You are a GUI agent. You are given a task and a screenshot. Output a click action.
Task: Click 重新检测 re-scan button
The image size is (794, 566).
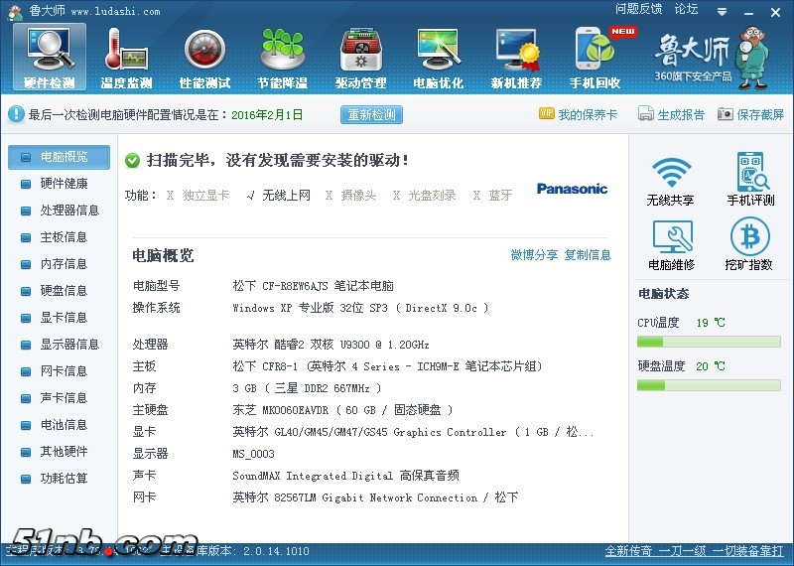pos(371,114)
